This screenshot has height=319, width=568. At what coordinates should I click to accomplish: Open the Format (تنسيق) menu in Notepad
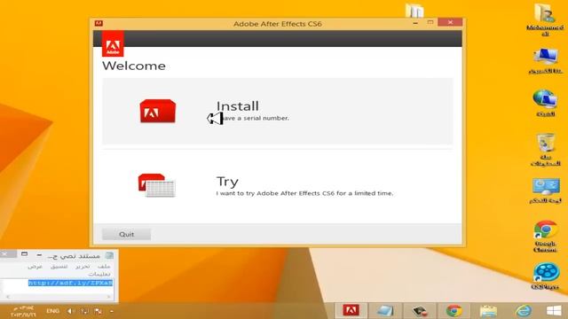click(59, 266)
